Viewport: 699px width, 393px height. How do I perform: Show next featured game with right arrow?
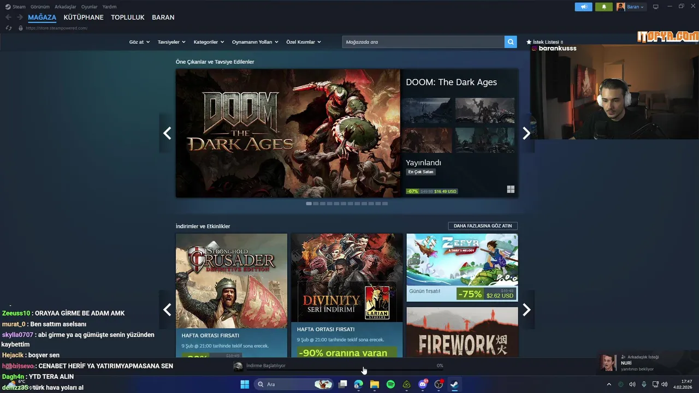tap(526, 133)
